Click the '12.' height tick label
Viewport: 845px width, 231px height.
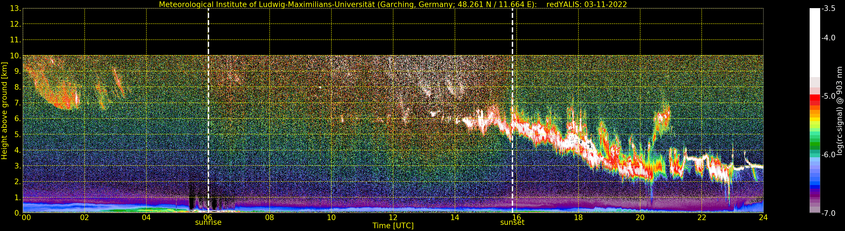pyautogui.click(x=15, y=24)
